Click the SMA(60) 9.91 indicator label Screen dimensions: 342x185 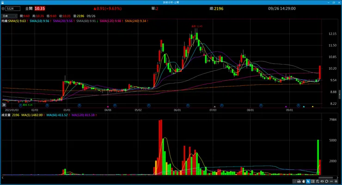tap(86, 21)
